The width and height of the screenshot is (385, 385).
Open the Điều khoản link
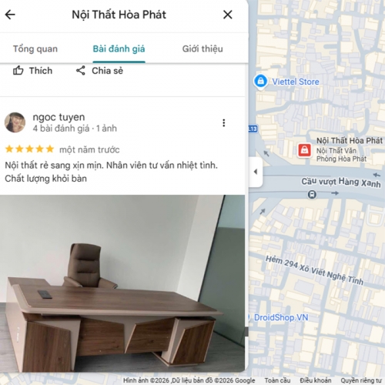click(316, 380)
